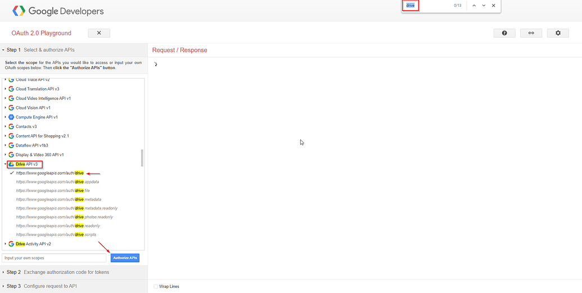The height and width of the screenshot is (293, 582).
Task: Expand Display & Video 360 API v1 arrow
Action: point(5,154)
